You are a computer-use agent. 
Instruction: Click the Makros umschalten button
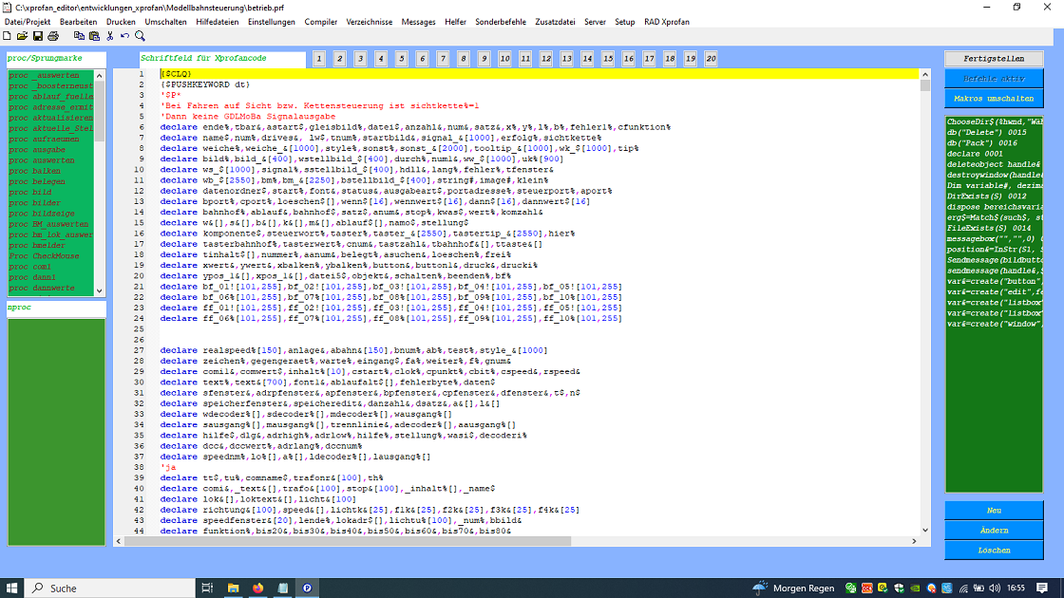tap(994, 99)
